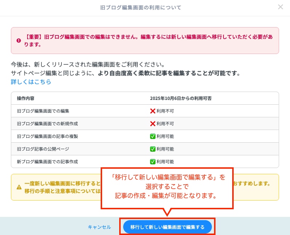This screenshot has width=290, height=235.
Task: Close the dialog with the X icon
Action: (x=280, y=7)
